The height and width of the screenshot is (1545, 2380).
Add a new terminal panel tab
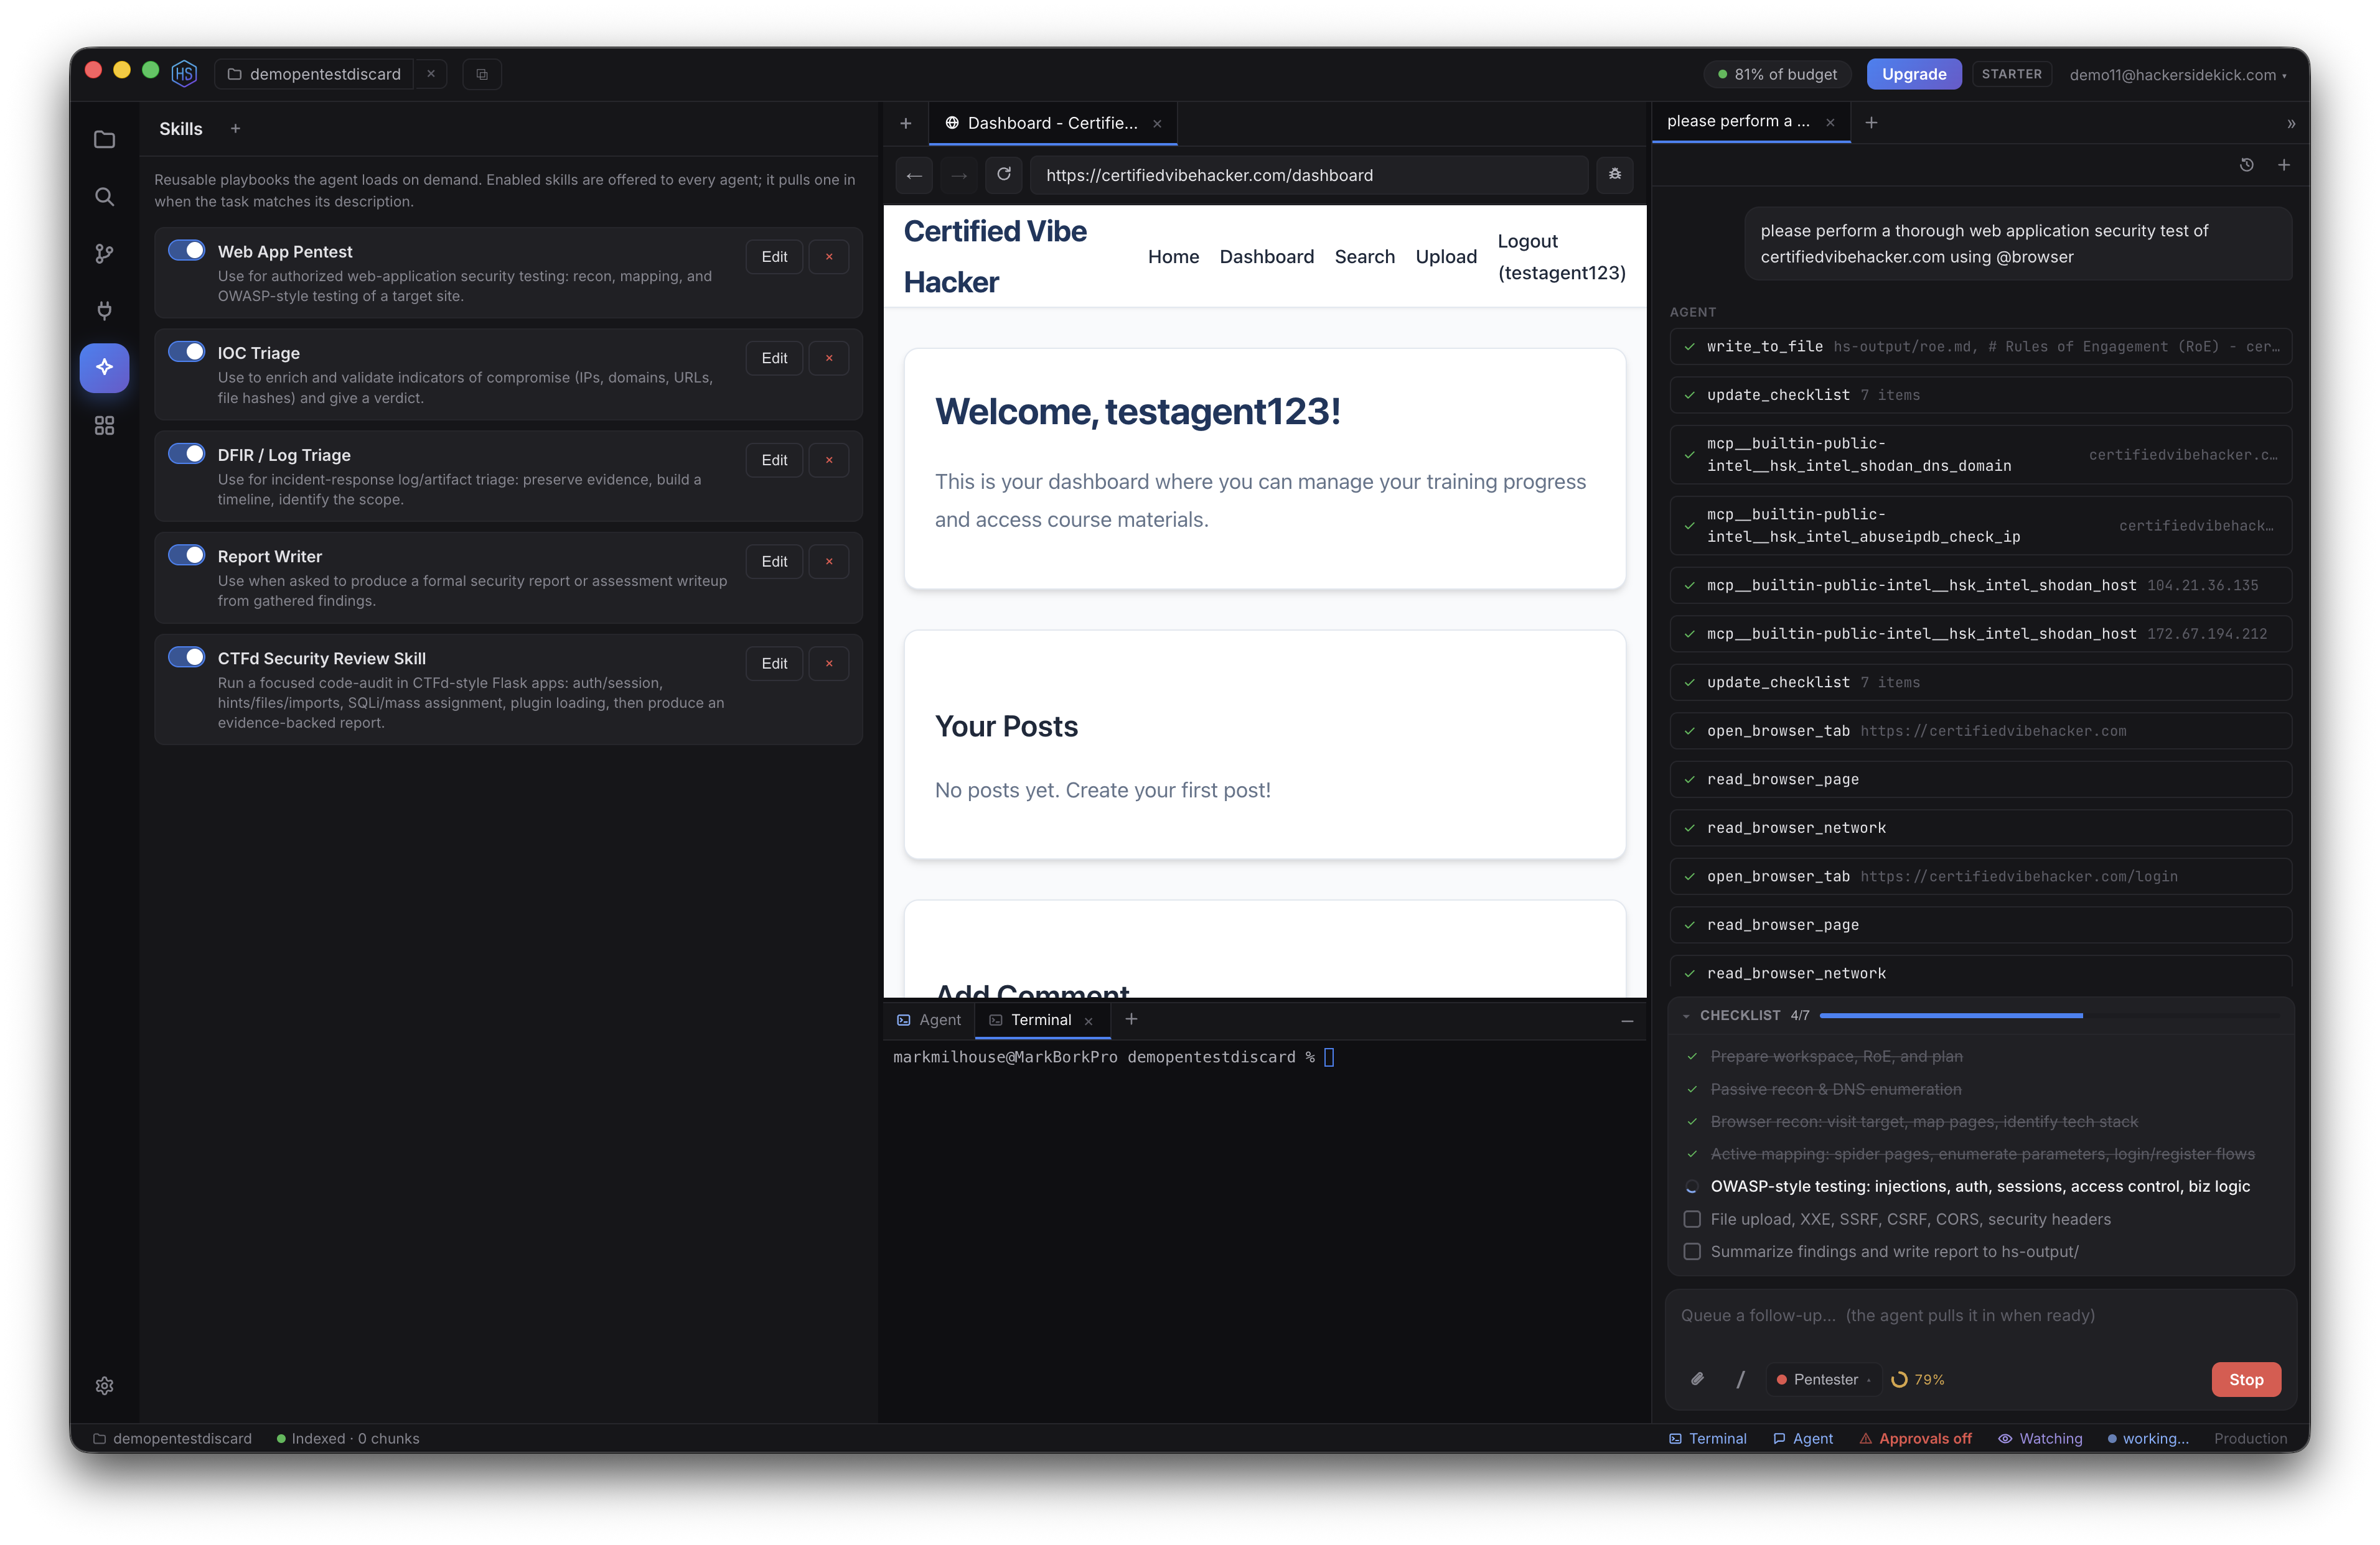pos(1131,1019)
